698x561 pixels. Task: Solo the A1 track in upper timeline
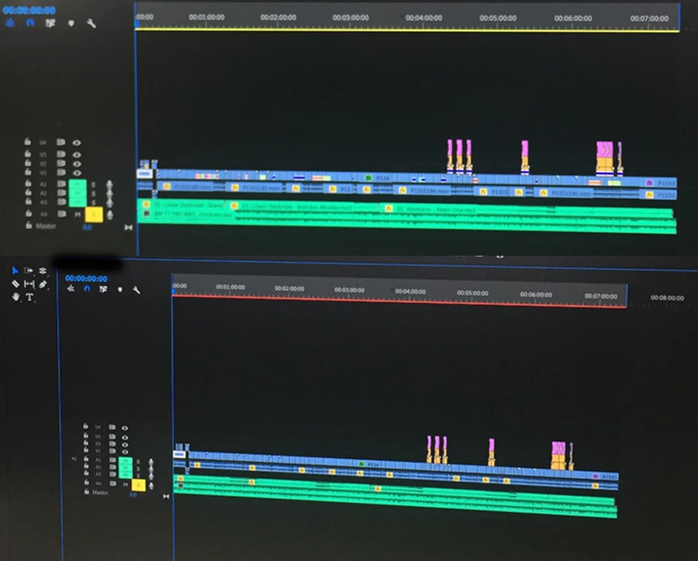coord(94,184)
